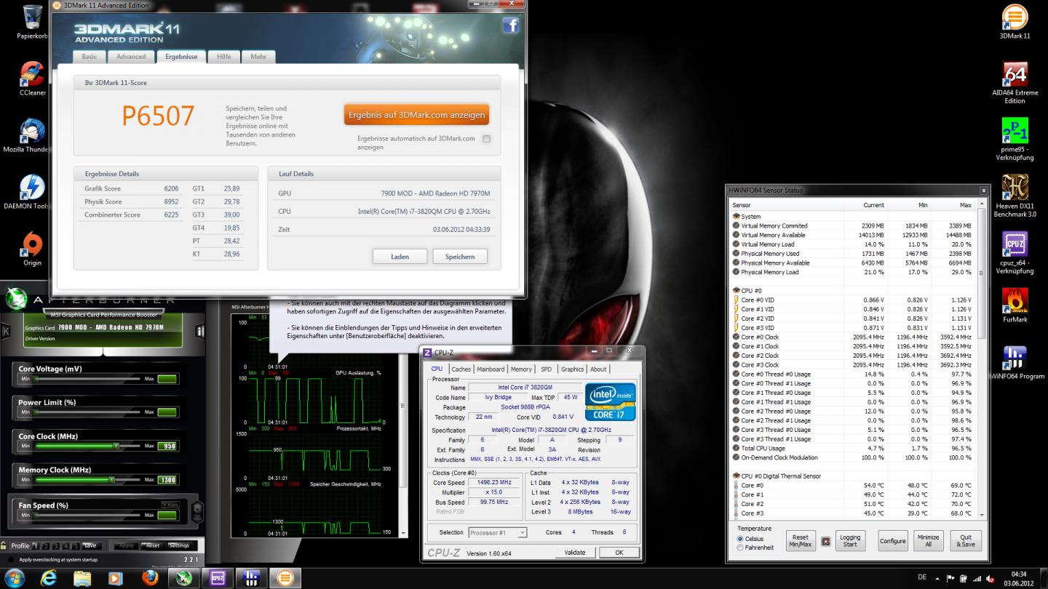The image size is (1048, 589).
Task: Open the AIDA64 Extreme Edition desktop icon
Action: [1015, 75]
